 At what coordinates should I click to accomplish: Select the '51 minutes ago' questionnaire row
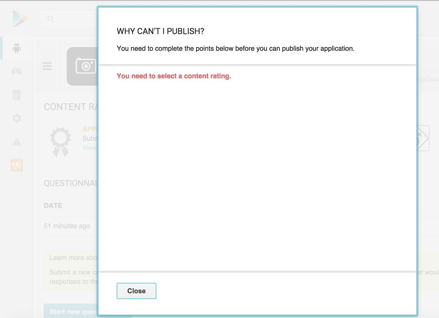click(67, 226)
